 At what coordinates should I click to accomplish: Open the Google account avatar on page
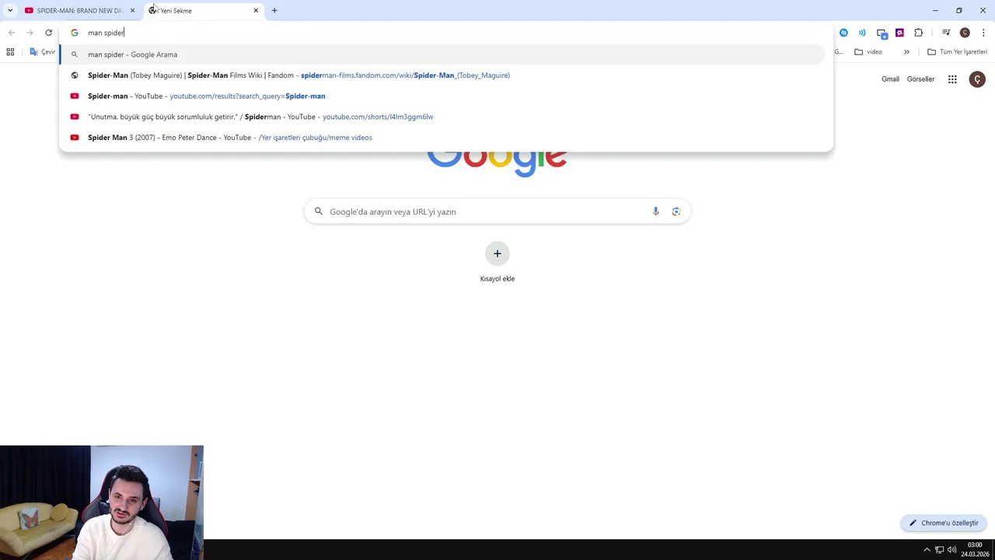click(x=977, y=79)
